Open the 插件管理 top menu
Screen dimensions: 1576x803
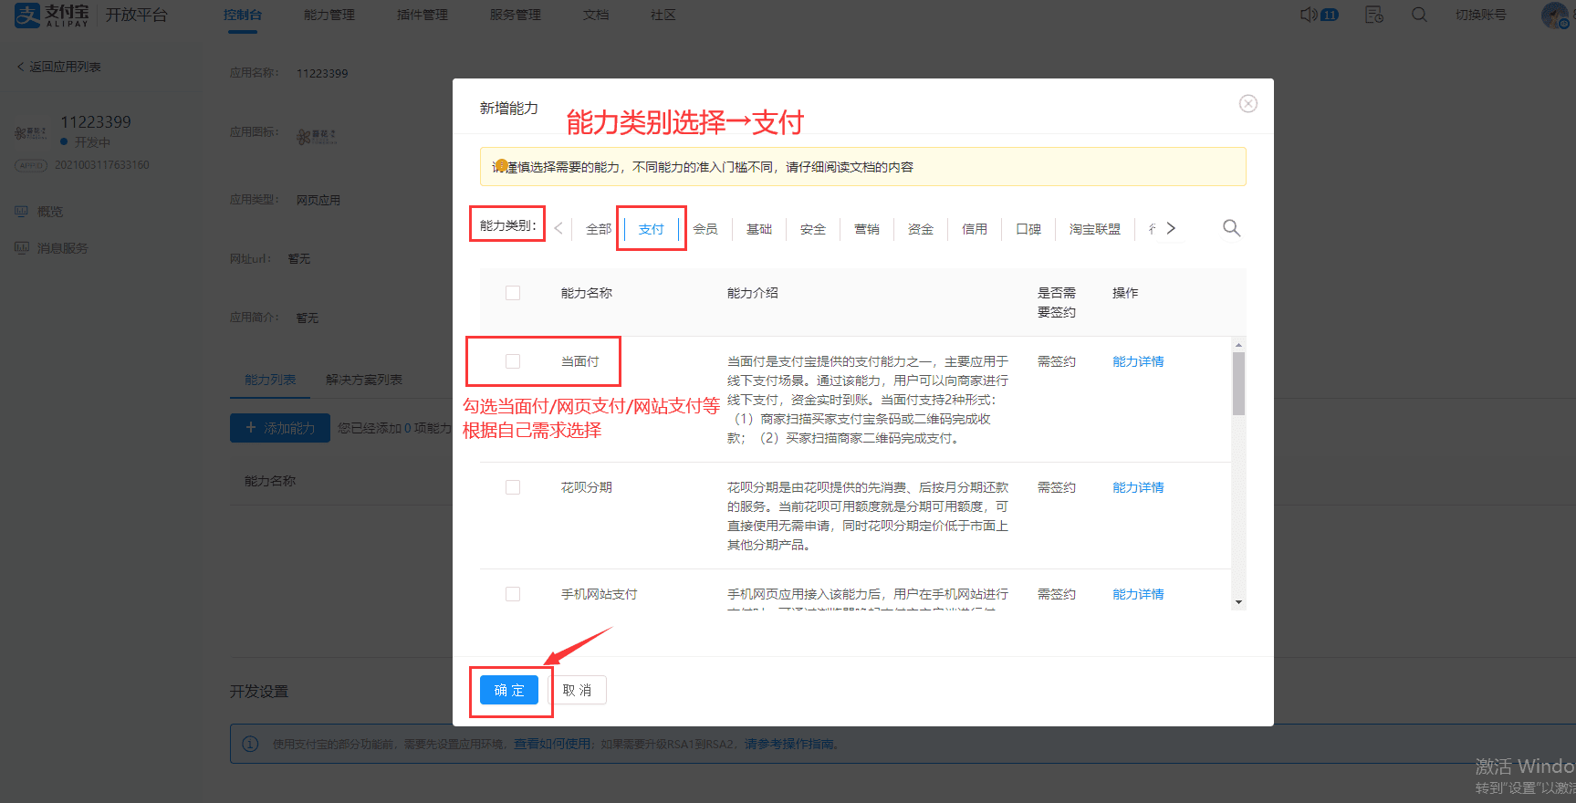[423, 15]
